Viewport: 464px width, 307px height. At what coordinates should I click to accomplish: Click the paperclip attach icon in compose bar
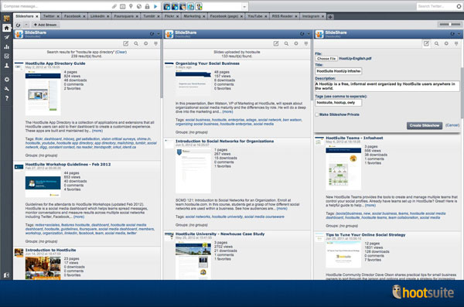[x=114, y=6]
